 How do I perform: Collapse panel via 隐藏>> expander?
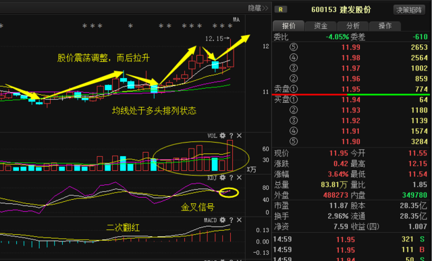(258, 8)
